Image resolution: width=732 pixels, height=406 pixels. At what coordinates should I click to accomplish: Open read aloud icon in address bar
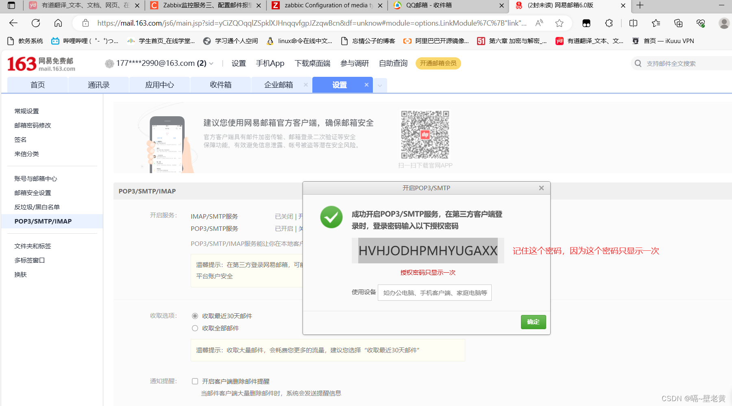[x=539, y=23]
